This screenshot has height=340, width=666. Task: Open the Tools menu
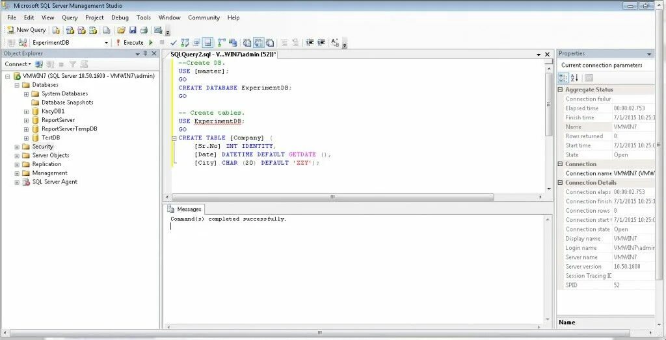click(144, 18)
